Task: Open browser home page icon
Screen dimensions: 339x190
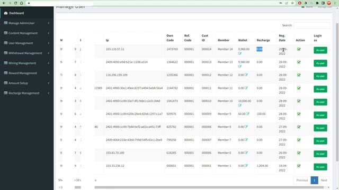Action: point(22,3)
